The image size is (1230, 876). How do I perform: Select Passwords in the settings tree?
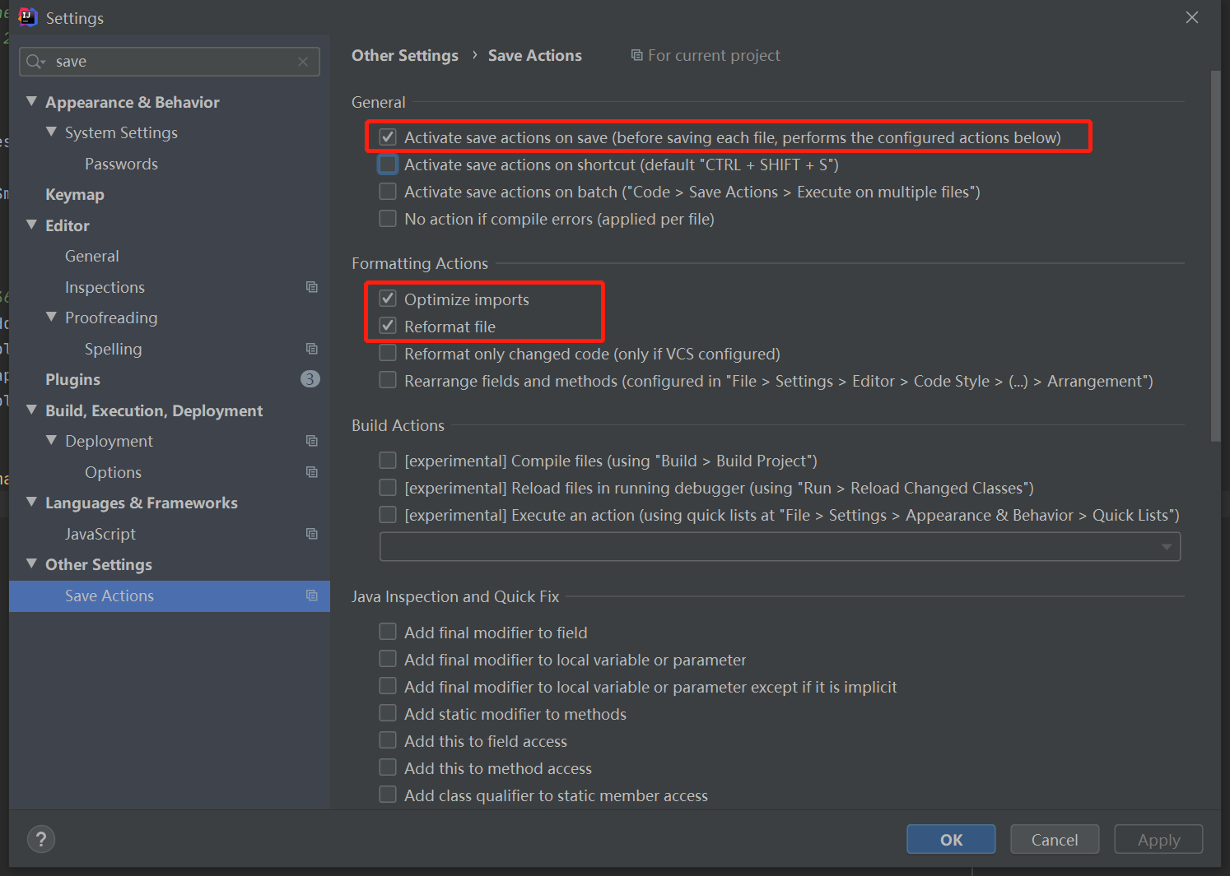tap(121, 164)
